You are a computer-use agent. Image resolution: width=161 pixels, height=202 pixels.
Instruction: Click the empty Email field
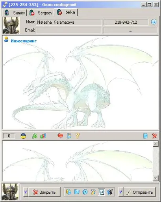tap(69, 30)
